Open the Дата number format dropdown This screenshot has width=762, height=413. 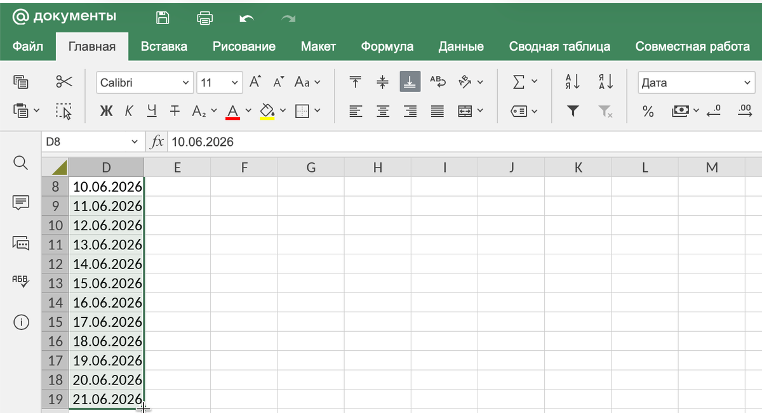(x=747, y=82)
